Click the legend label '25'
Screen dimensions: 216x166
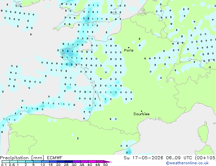click(66, 165)
